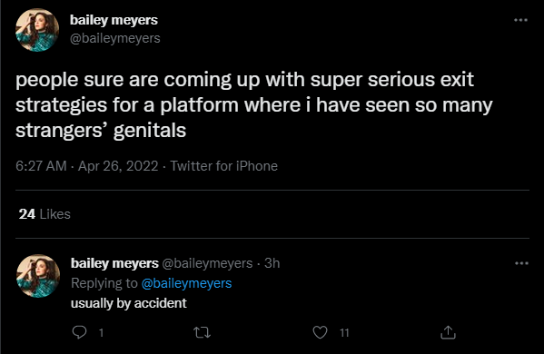View the 24 Likes list
The image size is (544, 354).
pyautogui.click(x=45, y=214)
